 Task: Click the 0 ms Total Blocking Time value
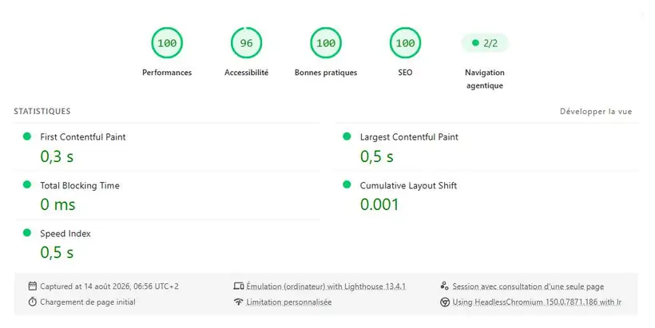coord(58,204)
